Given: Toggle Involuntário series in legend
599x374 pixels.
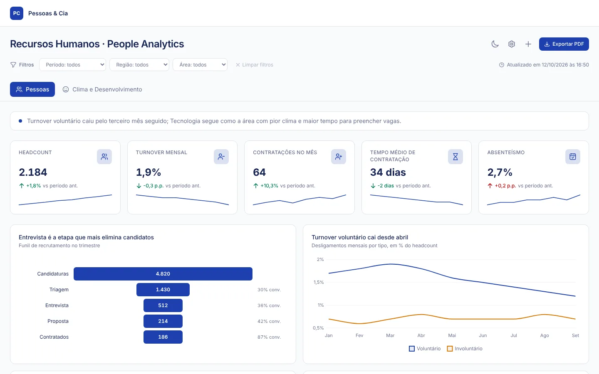Looking at the screenshot, I should pyautogui.click(x=465, y=349).
